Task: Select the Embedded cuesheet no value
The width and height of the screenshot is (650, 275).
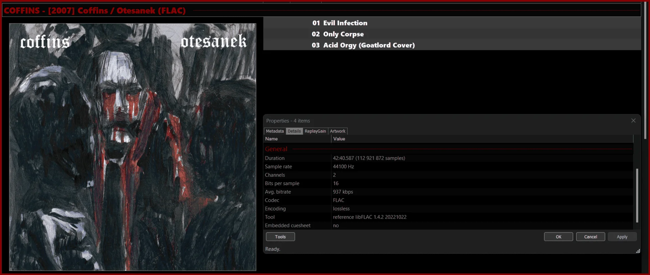Action: (x=336, y=226)
